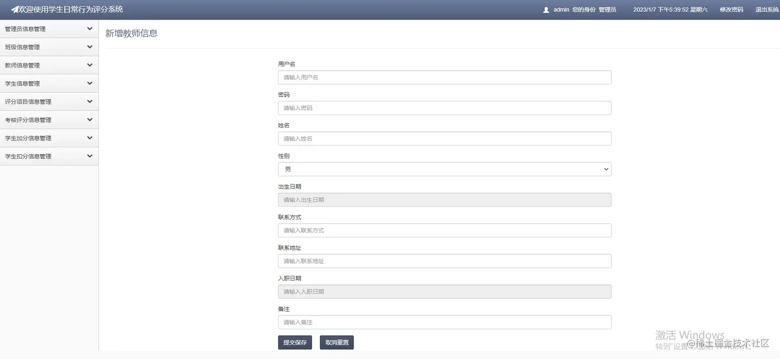Expand 管理员信息管理 chevron
Screen dimensions: 780x359
[x=90, y=28]
